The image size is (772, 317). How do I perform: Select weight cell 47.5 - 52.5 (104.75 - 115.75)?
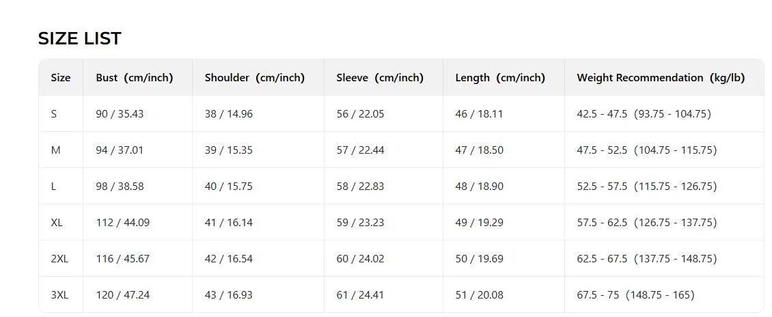647,150
